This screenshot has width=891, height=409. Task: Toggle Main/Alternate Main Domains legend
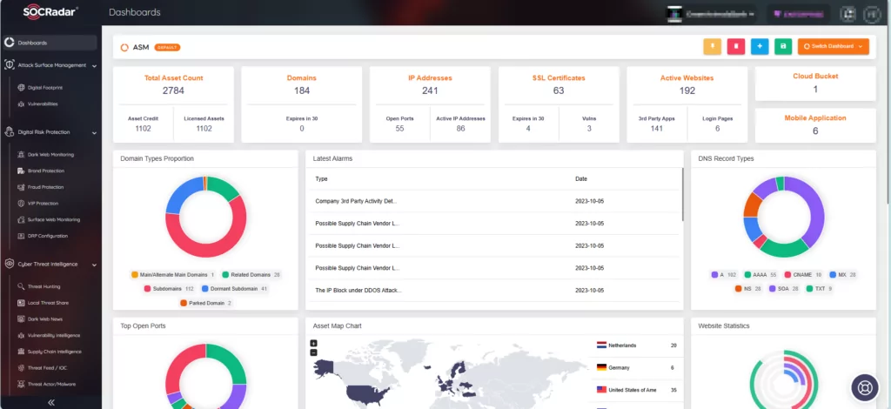pyautogui.click(x=173, y=275)
